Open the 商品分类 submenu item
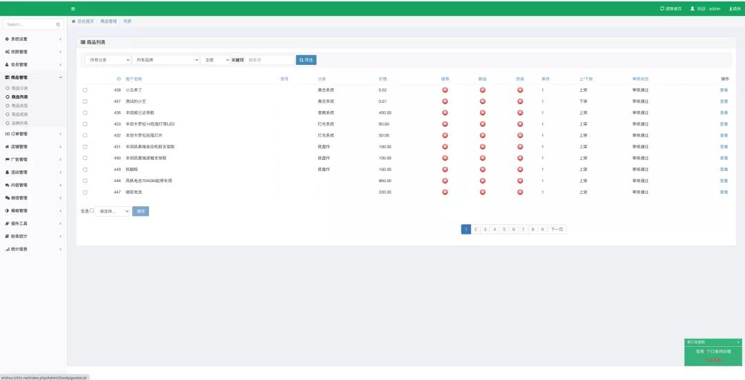 (x=19, y=89)
